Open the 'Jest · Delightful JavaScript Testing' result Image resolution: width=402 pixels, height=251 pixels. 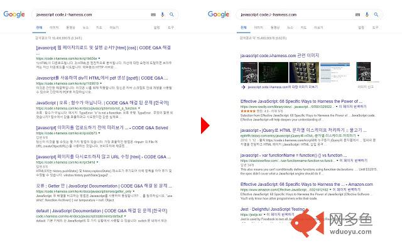pyautogui.click(x=273, y=209)
